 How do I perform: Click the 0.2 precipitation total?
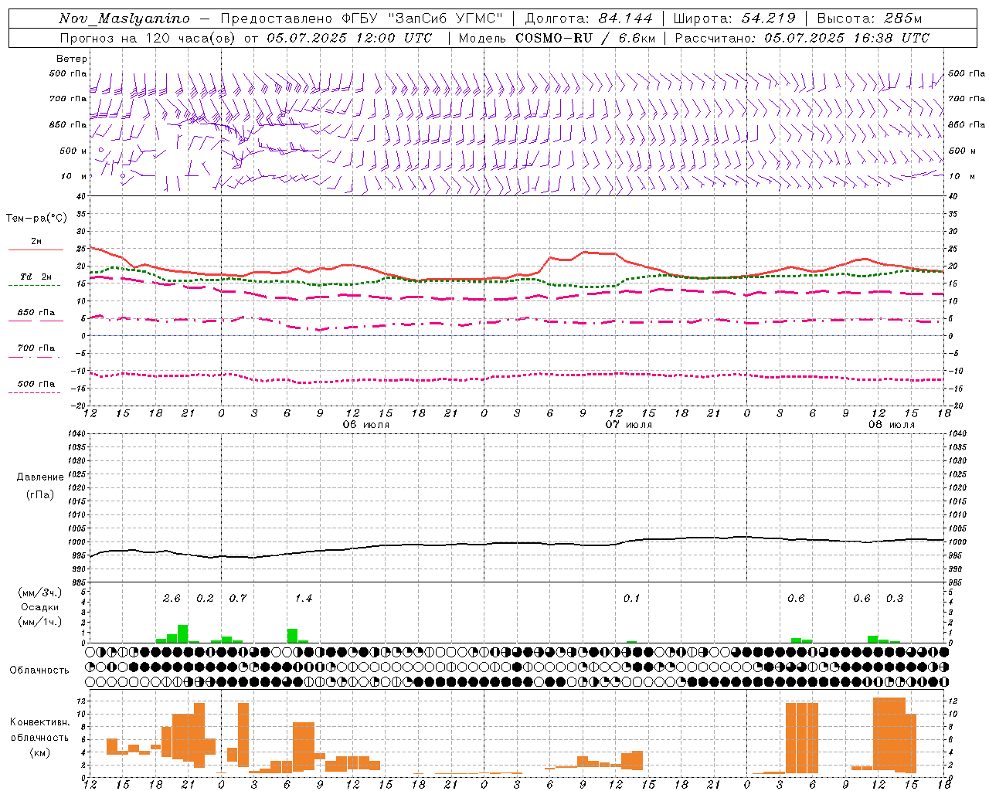pyautogui.click(x=205, y=599)
